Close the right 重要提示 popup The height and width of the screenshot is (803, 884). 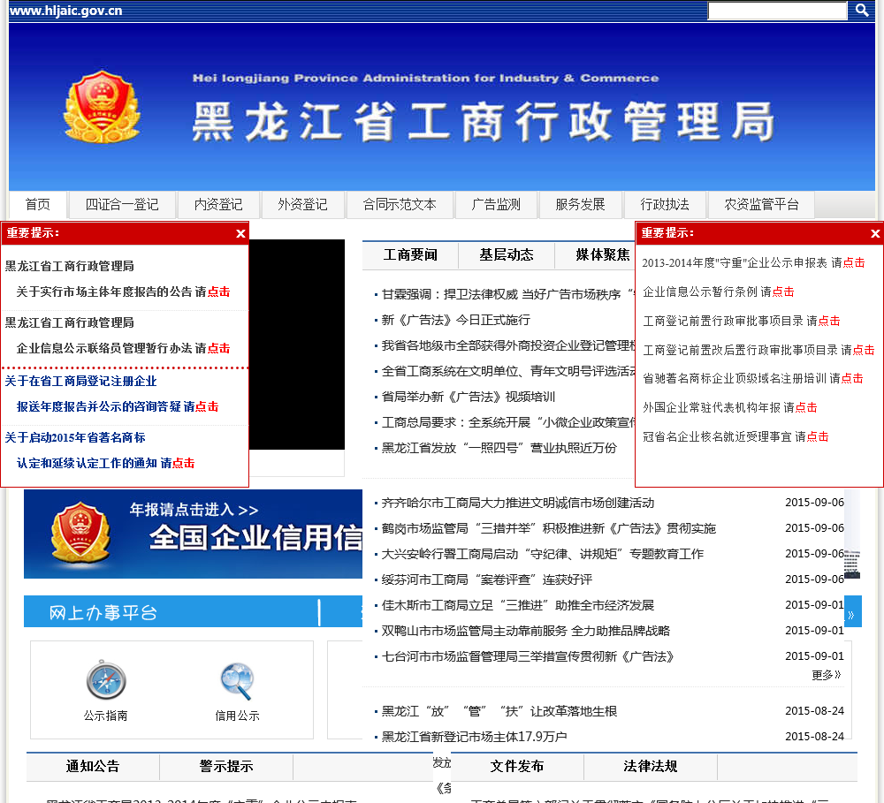pos(875,234)
